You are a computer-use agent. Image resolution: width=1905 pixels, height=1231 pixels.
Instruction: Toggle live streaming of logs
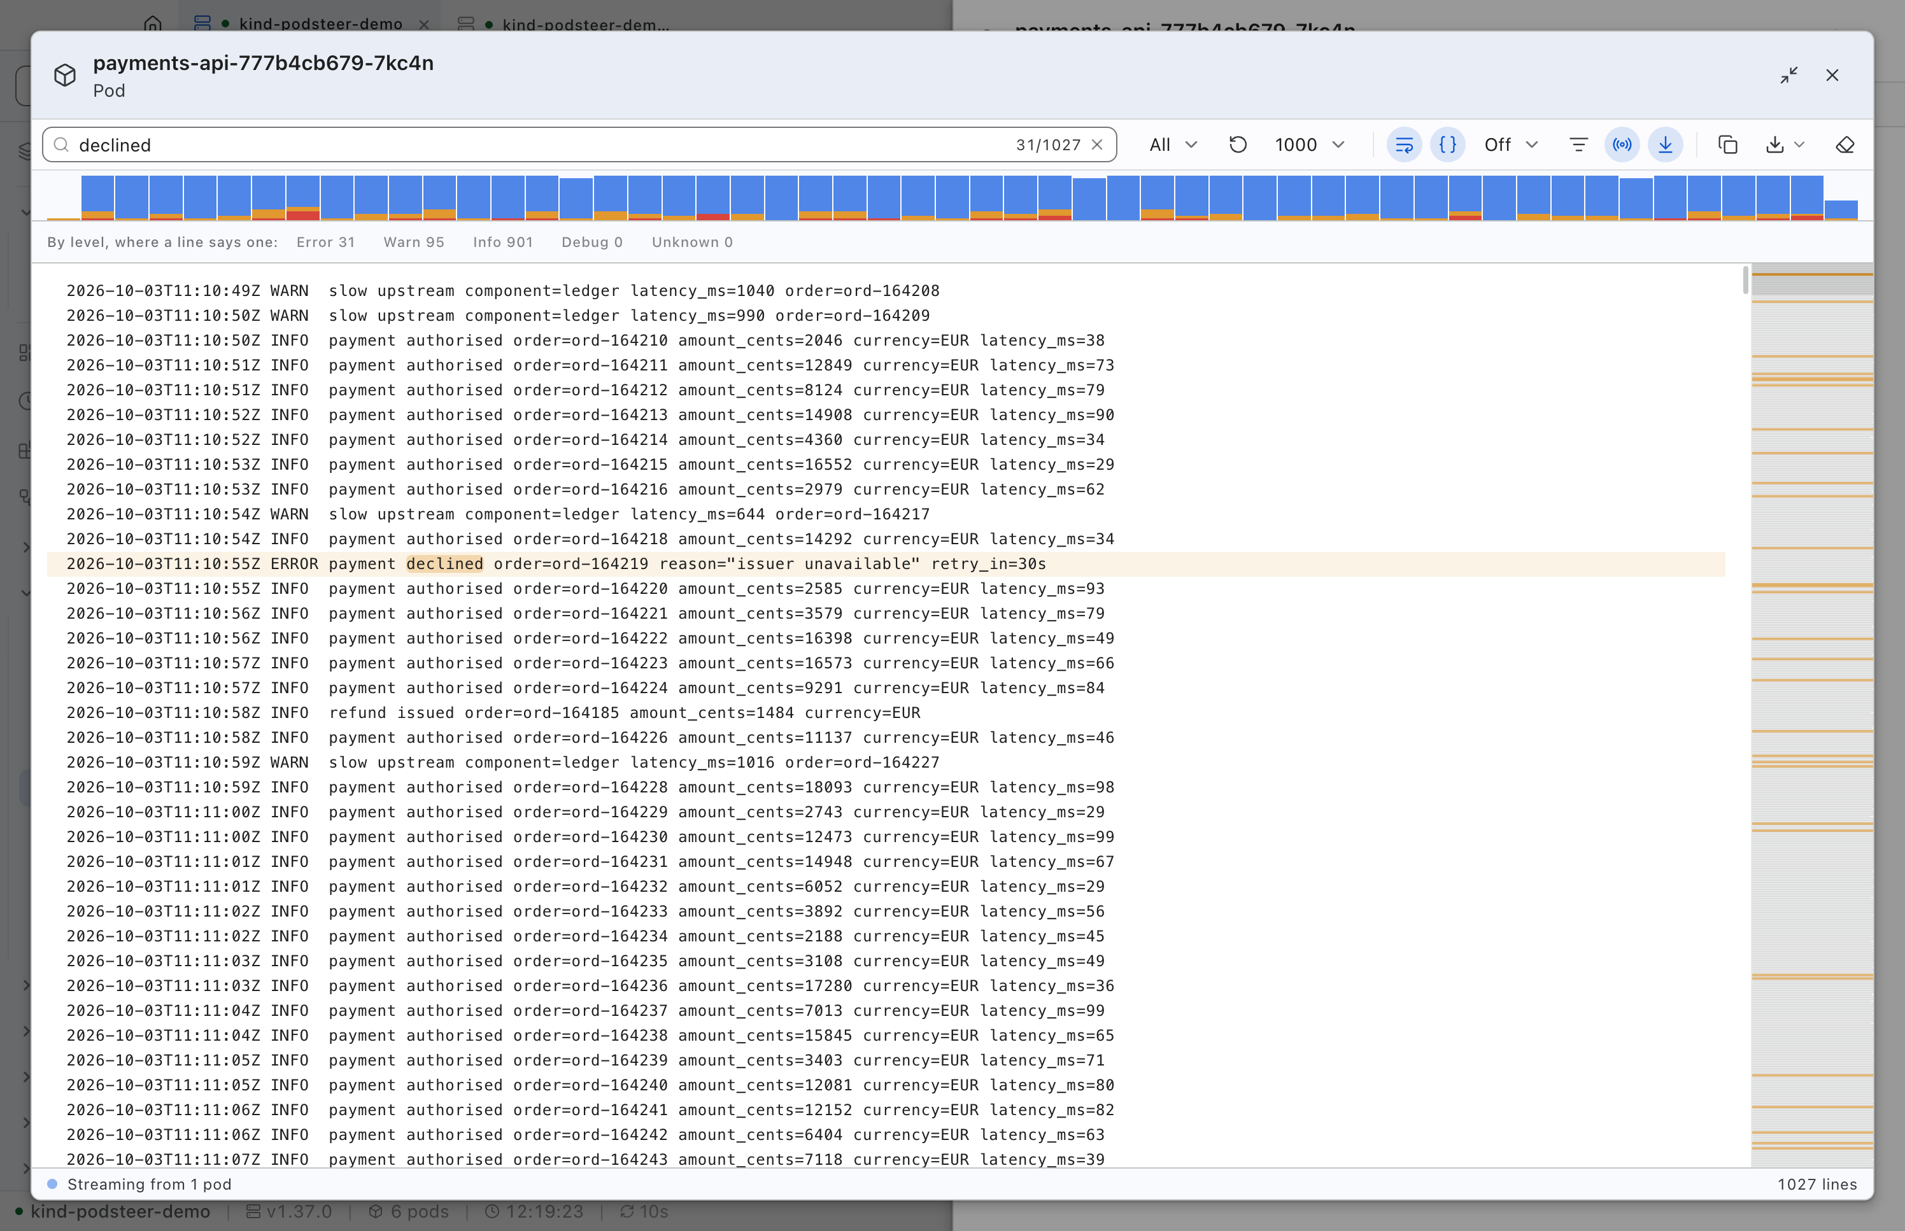[x=1622, y=144]
